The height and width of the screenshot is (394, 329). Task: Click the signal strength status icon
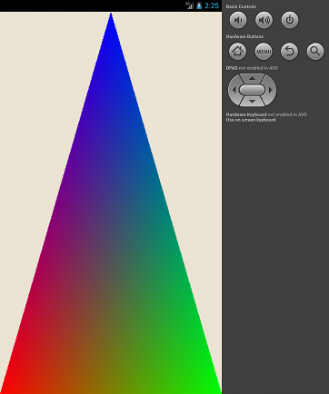[190, 5]
